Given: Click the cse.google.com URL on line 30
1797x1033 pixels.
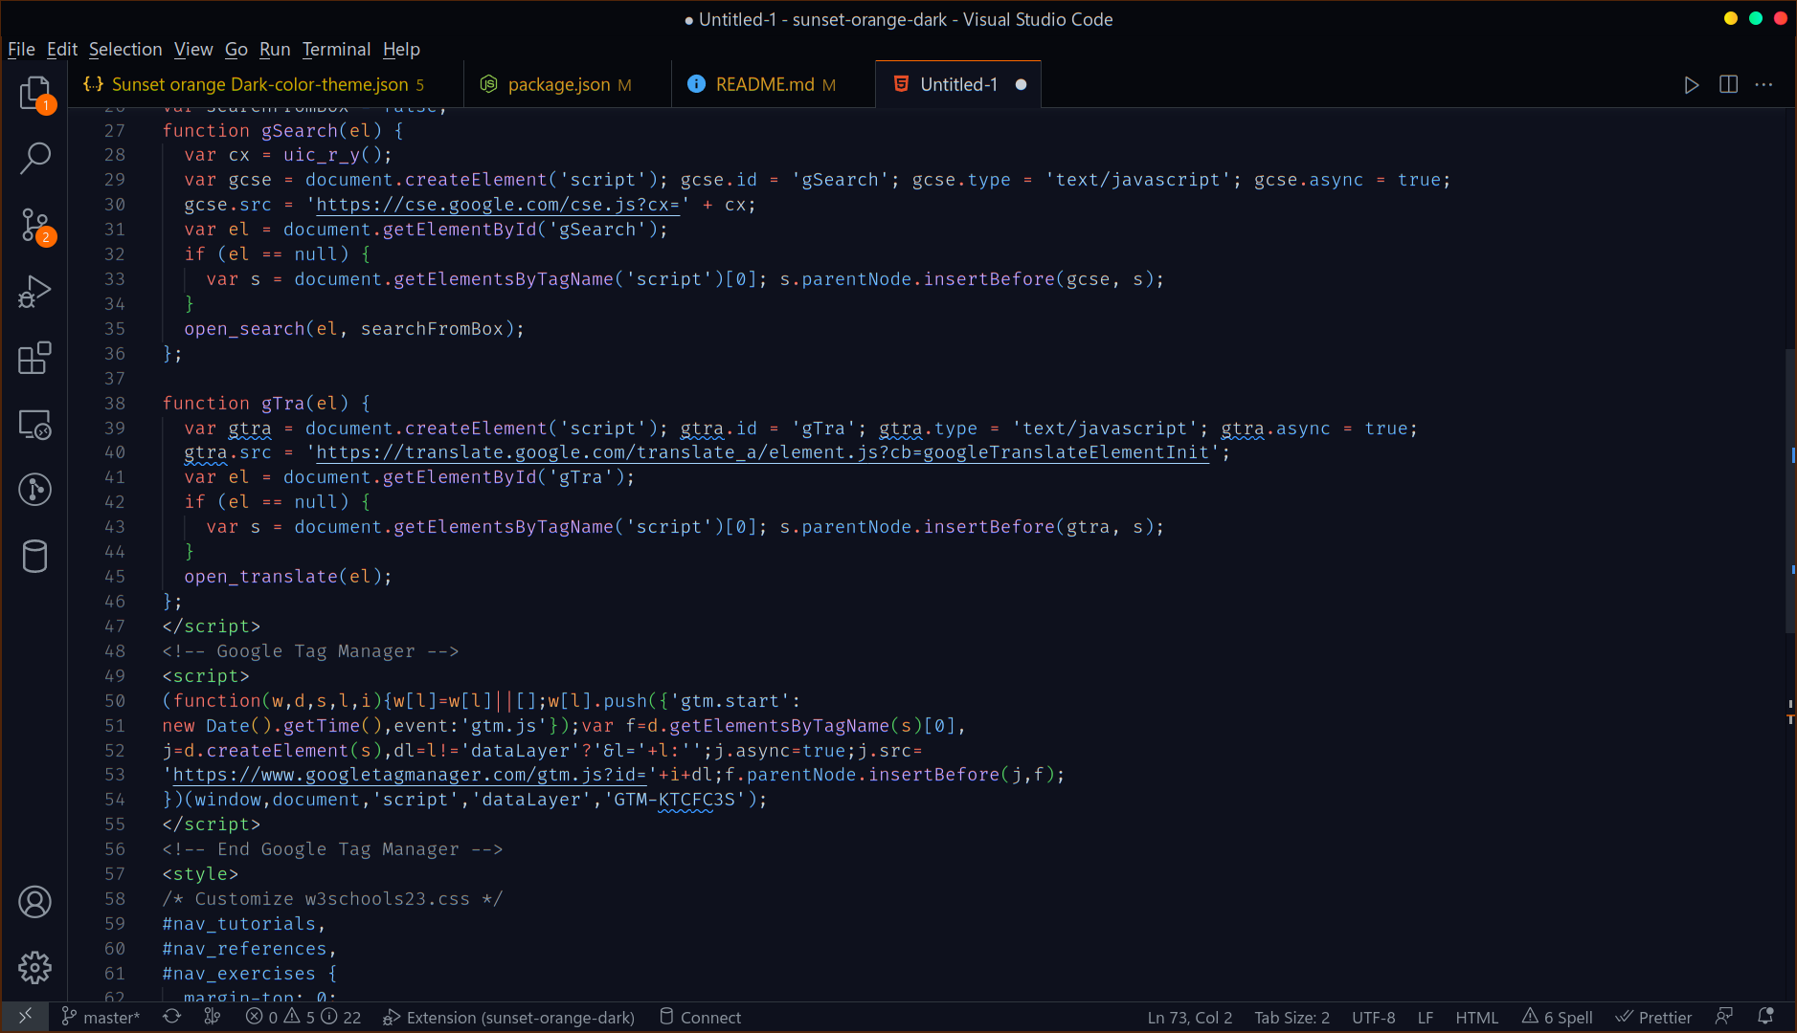Looking at the screenshot, I should pyautogui.click(x=498, y=205).
